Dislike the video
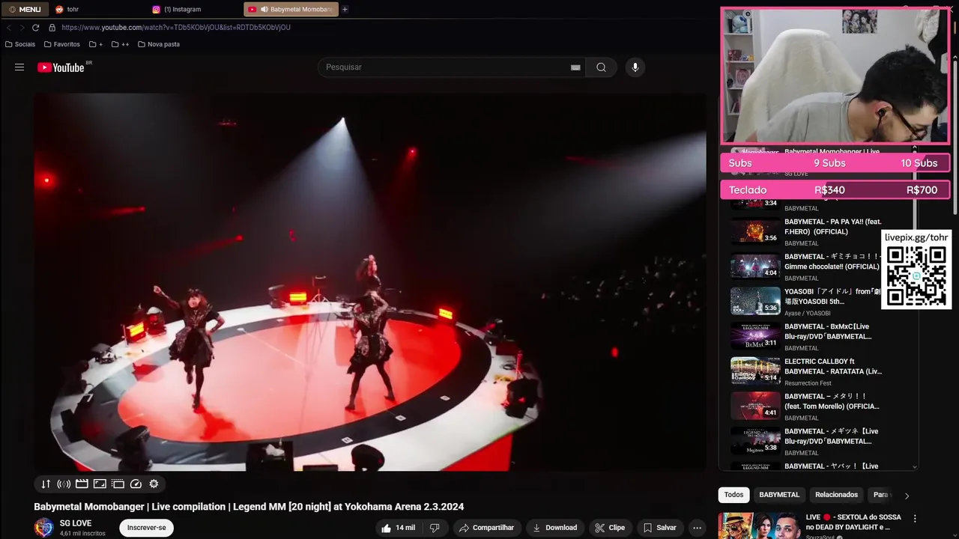 435,528
